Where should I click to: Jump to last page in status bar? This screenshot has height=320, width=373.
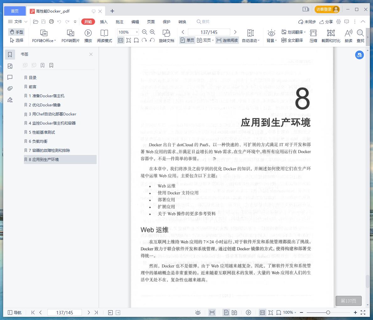tap(96, 312)
